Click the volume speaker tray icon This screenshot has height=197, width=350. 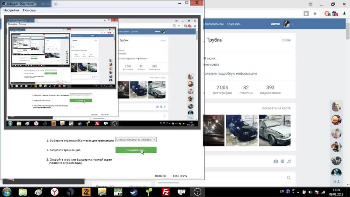pyautogui.click(x=310, y=192)
